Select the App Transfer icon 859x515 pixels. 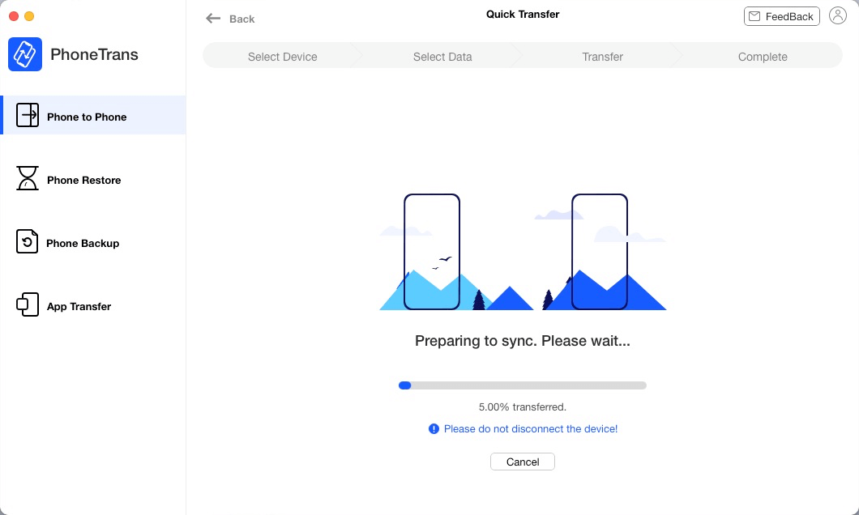click(x=27, y=305)
